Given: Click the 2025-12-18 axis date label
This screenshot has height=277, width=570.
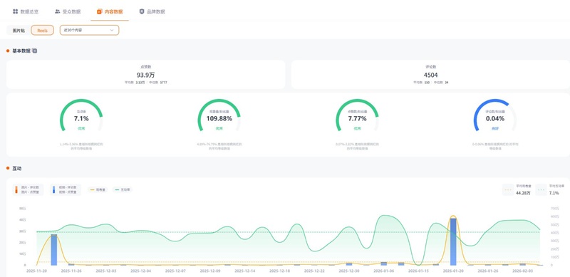Looking at the screenshot, I should 280,271.
